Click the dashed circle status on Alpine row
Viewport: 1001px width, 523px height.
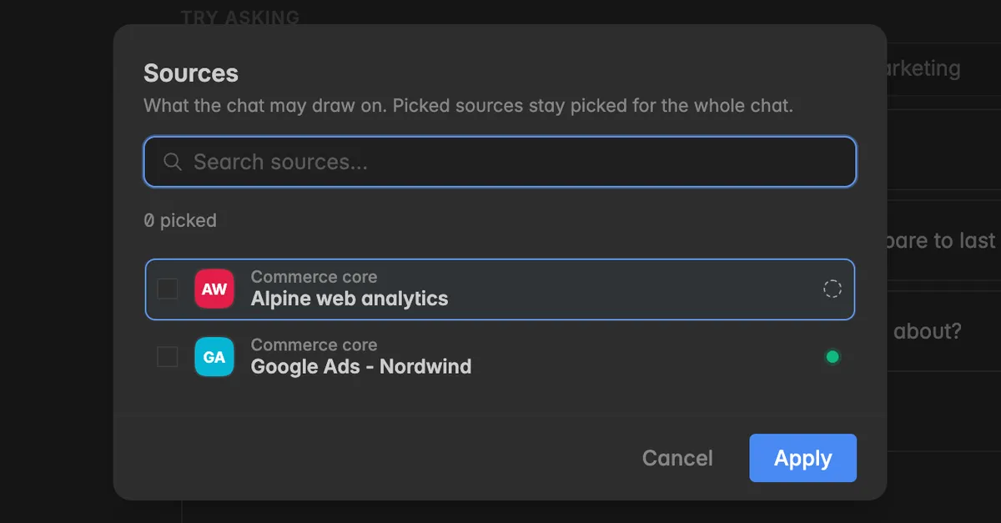832,289
